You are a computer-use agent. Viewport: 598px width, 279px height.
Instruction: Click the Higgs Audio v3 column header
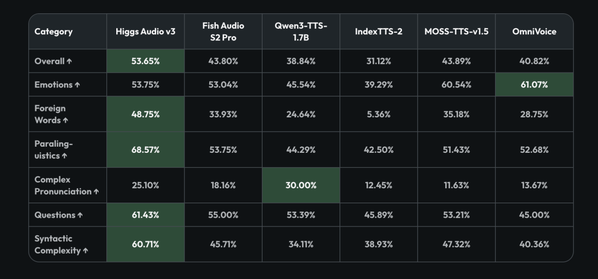pyautogui.click(x=145, y=31)
